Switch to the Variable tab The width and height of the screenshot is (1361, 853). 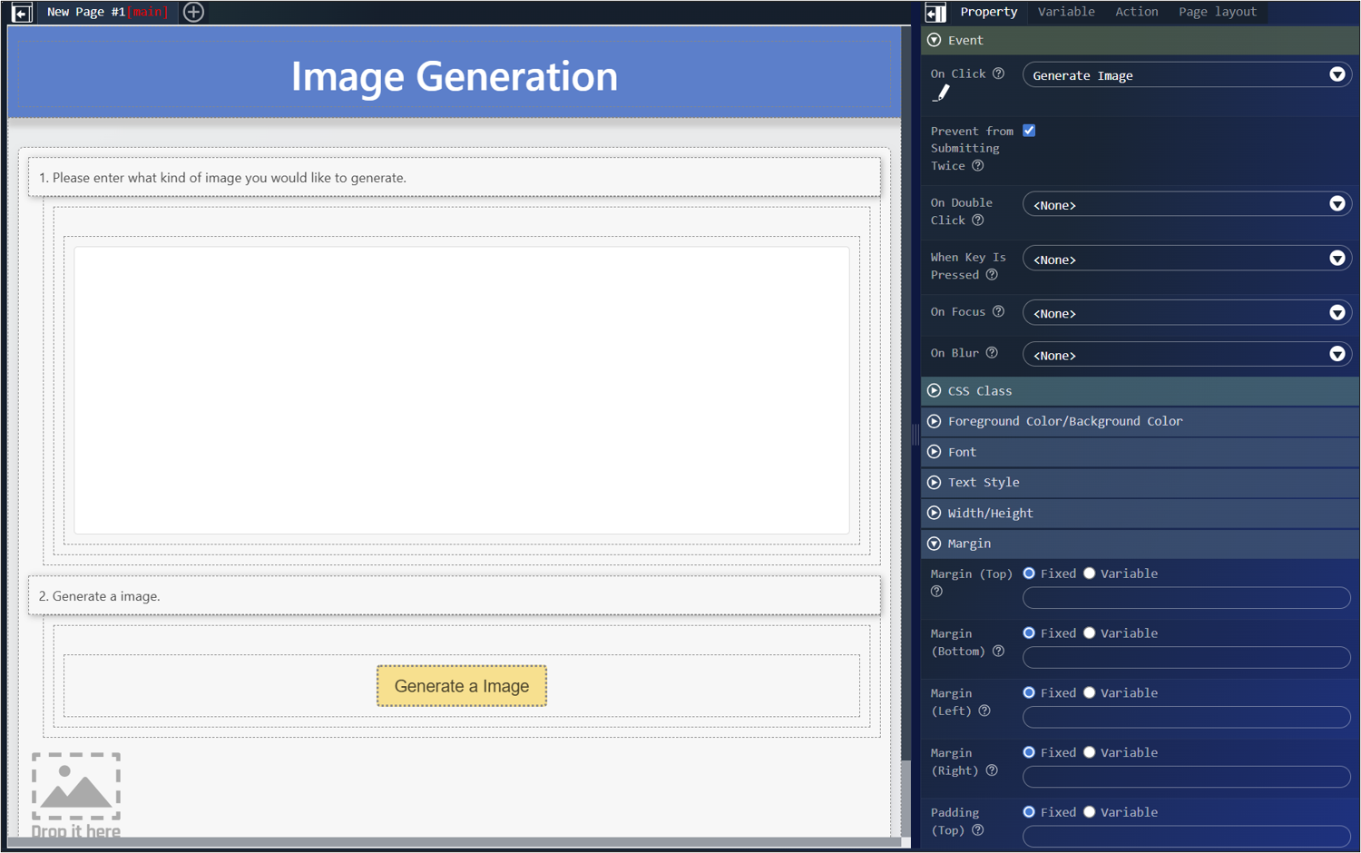click(x=1066, y=12)
